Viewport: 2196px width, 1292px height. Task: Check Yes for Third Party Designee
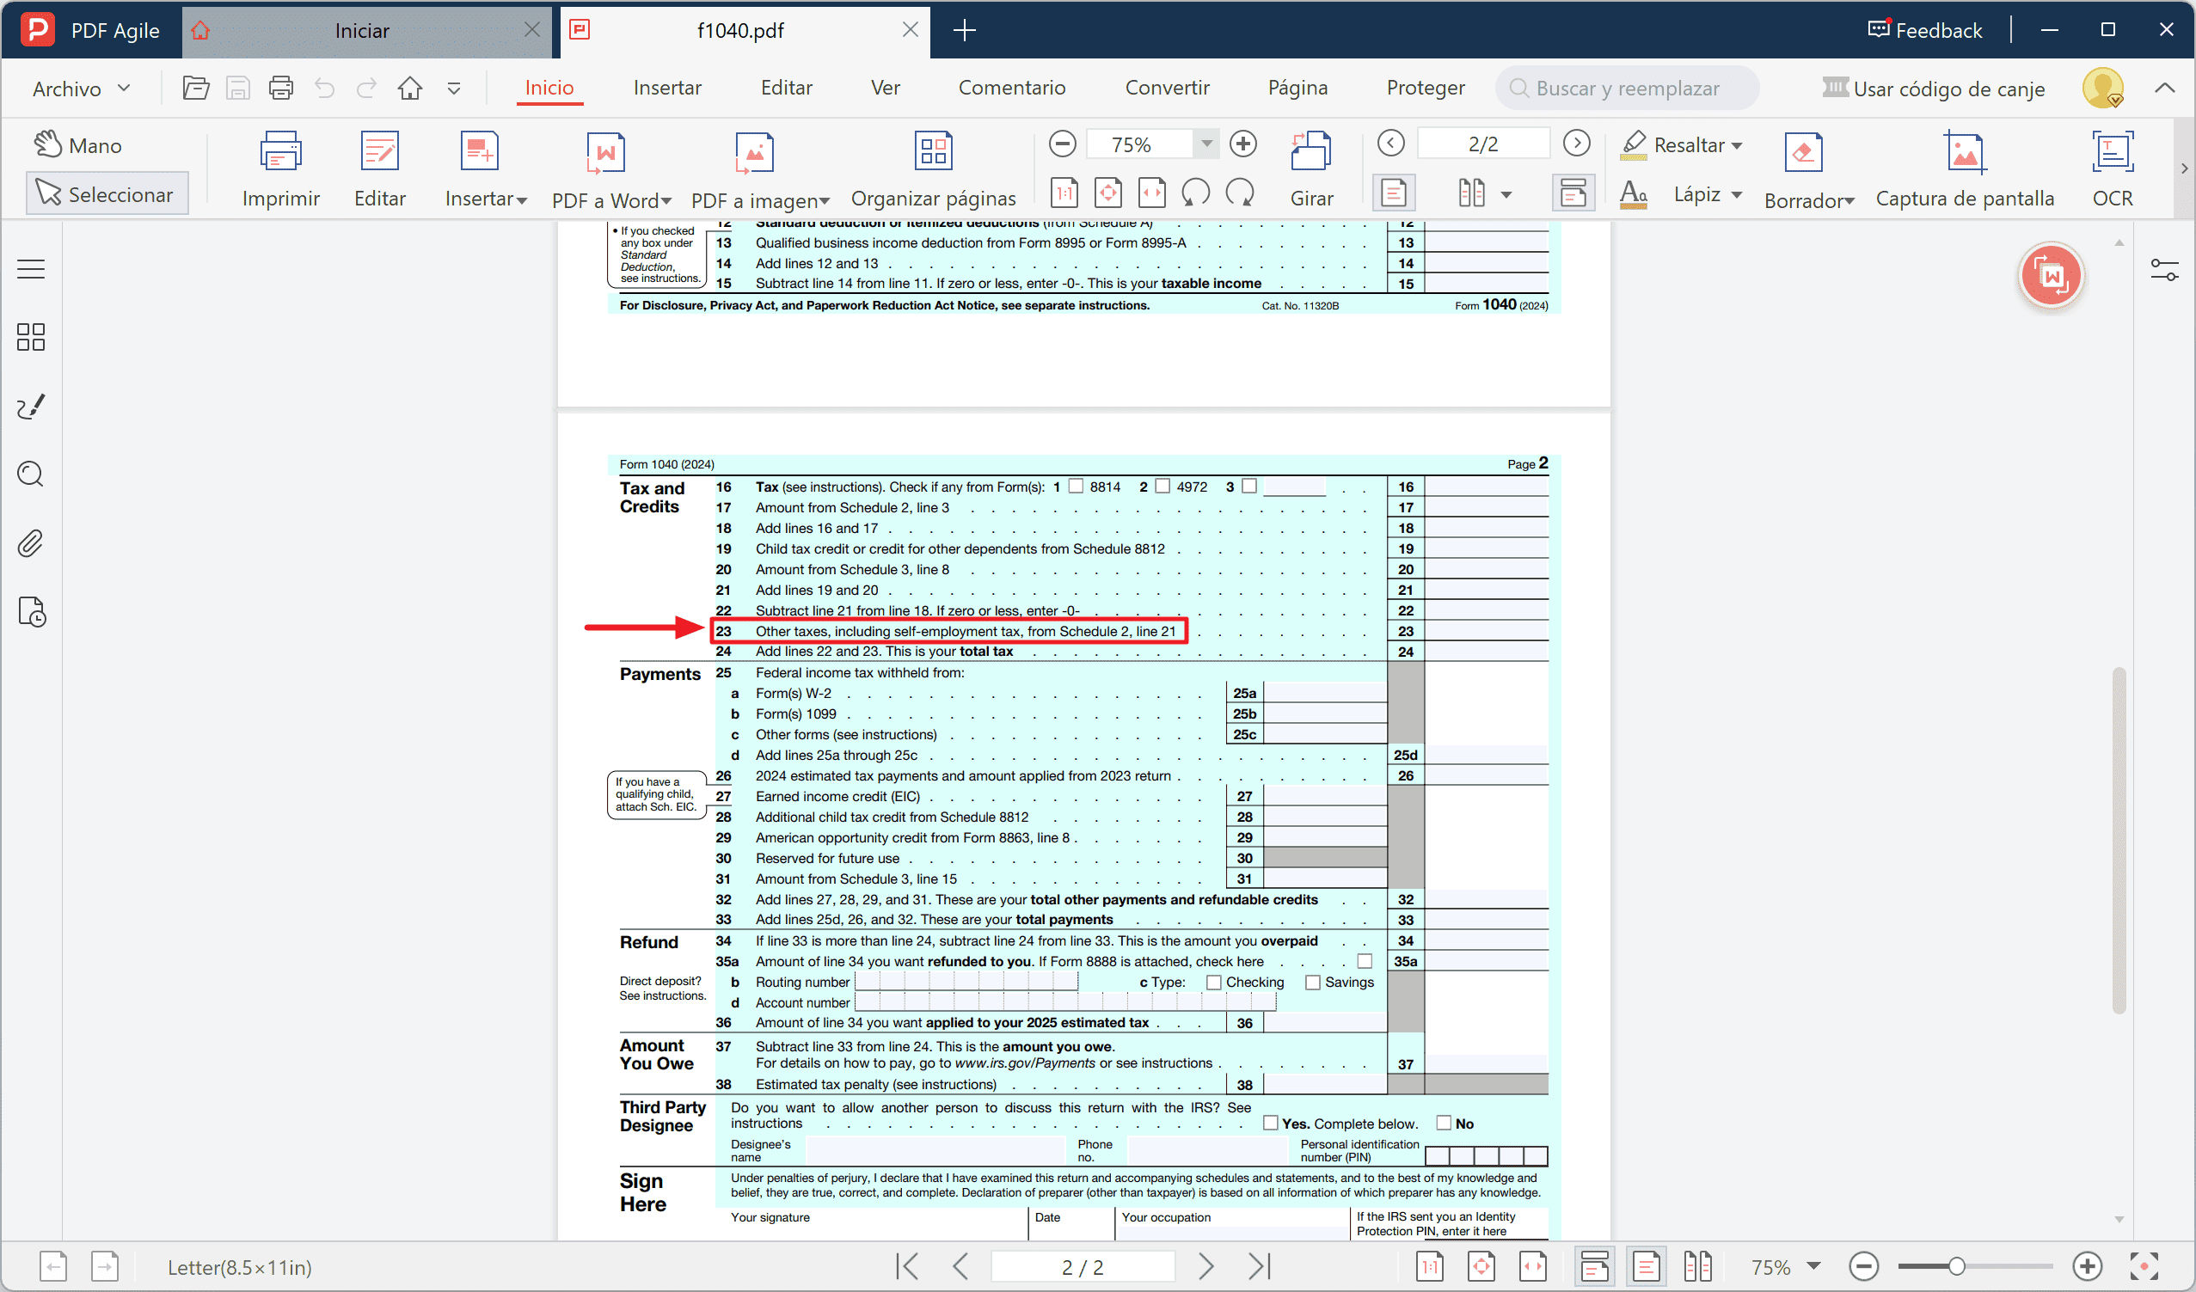tap(1271, 1123)
